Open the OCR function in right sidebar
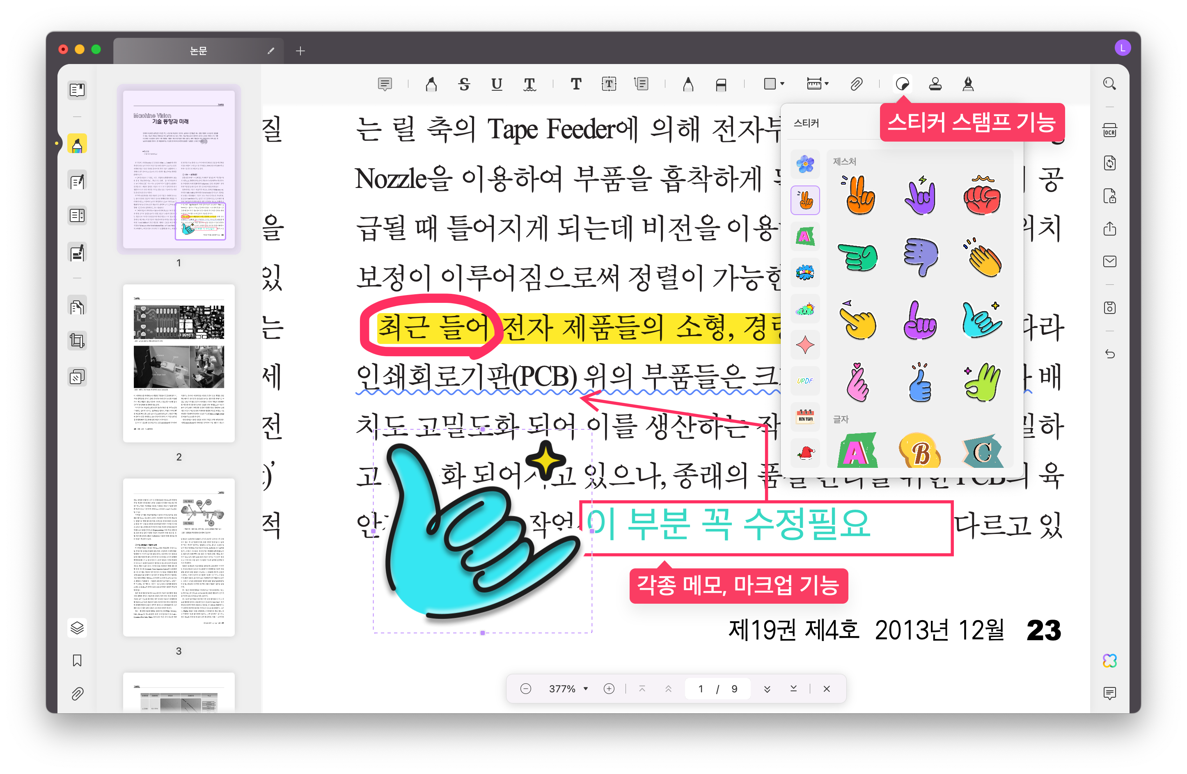 (1109, 131)
